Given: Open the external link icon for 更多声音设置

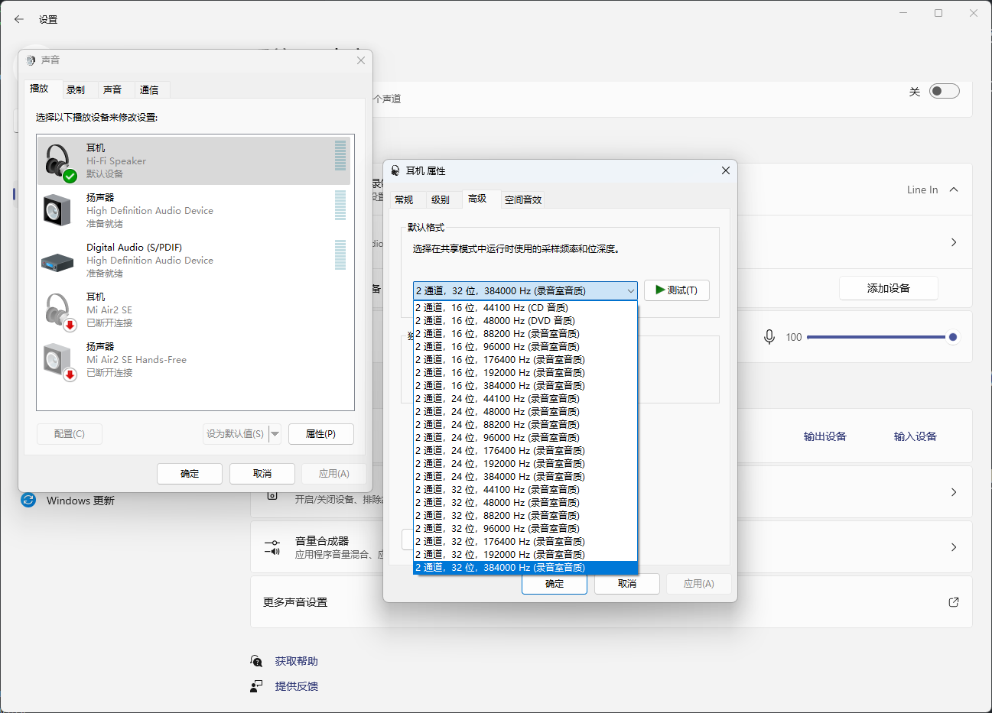Looking at the screenshot, I should (954, 602).
